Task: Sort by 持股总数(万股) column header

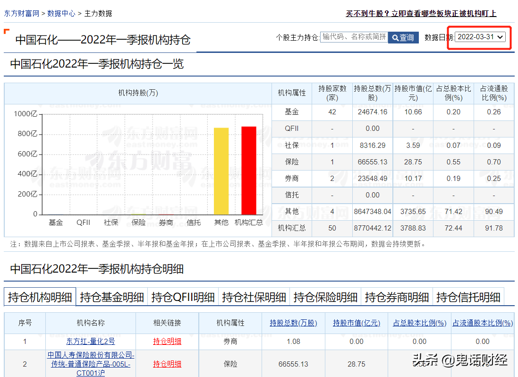Action: tap(293, 323)
